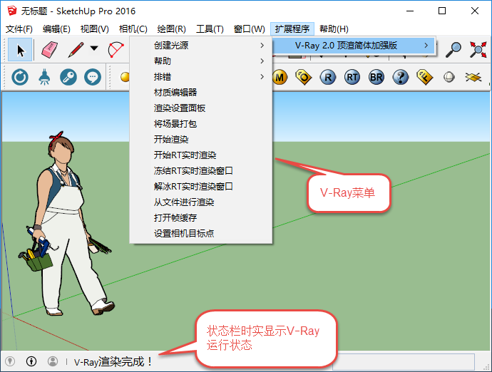
Task: Select the arrow Select tool
Action: 20,50
